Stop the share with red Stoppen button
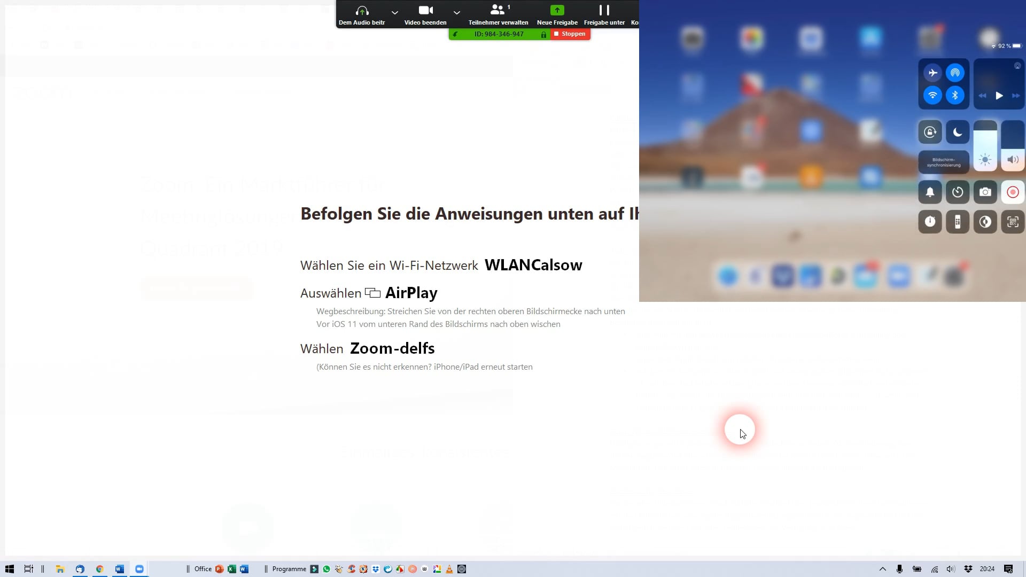The width and height of the screenshot is (1026, 577). tap(570, 34)
